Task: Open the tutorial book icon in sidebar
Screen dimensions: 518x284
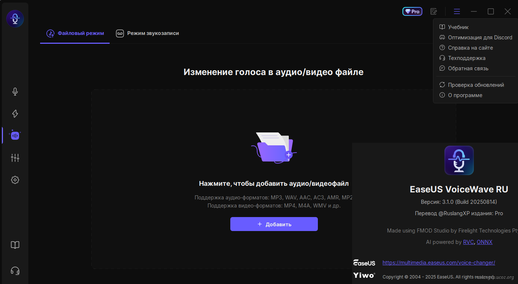Action: (x=15, y=245)
